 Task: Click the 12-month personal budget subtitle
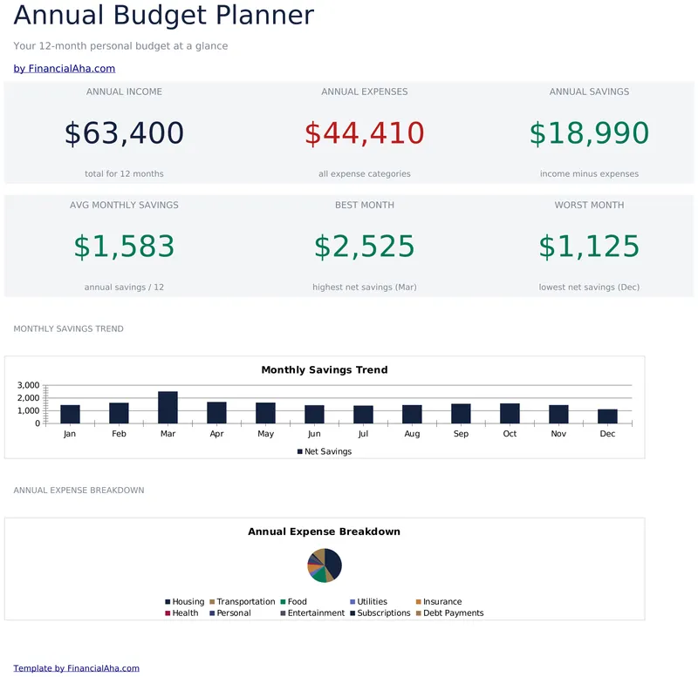pyautogui.click(x=120, y=46)
